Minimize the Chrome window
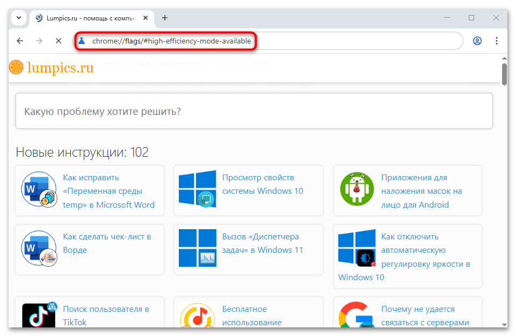This screenshot has width=516, height=336. click(447, 18)
